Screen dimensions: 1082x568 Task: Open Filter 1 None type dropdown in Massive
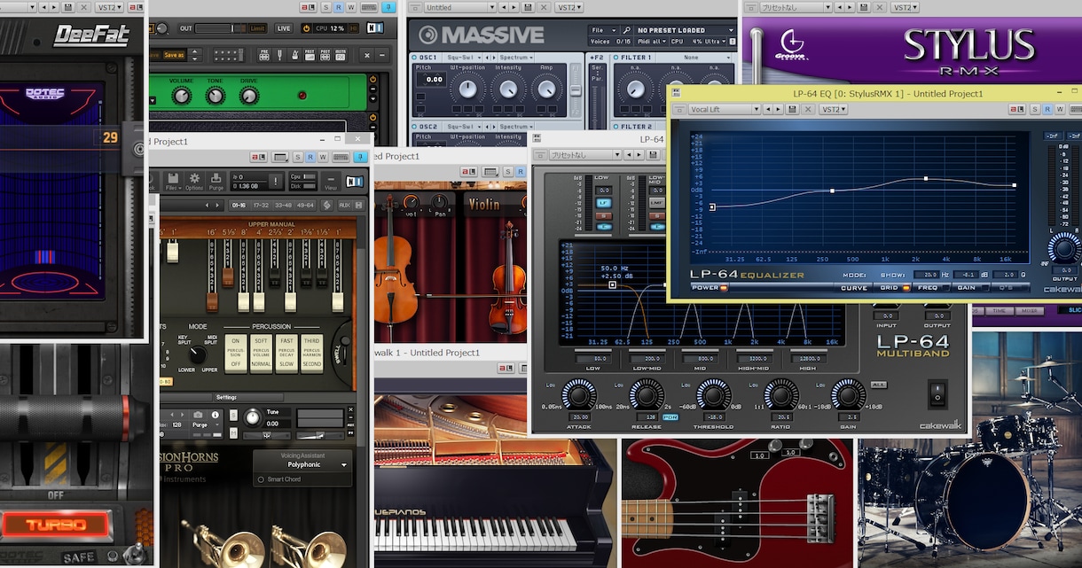point(694,58)
